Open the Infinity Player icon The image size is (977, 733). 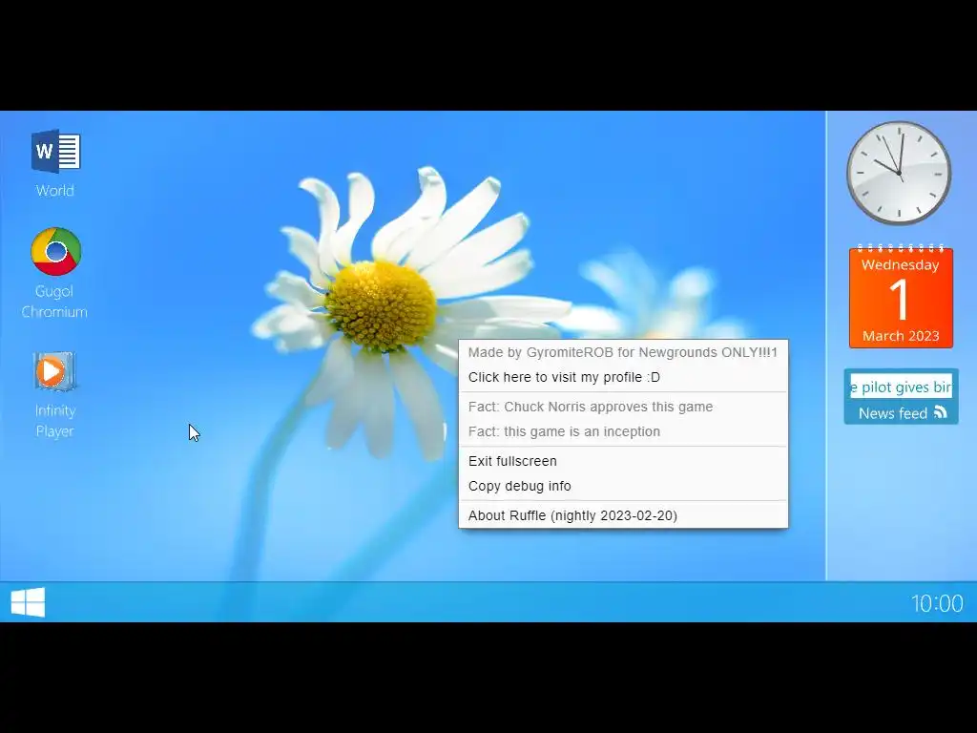click(x=54, y=371)
